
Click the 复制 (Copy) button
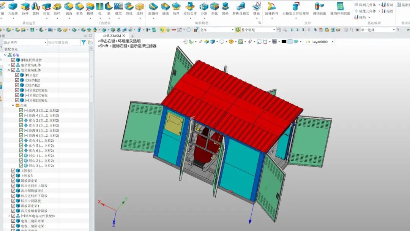pyautogui.click(x=387, y=5)
